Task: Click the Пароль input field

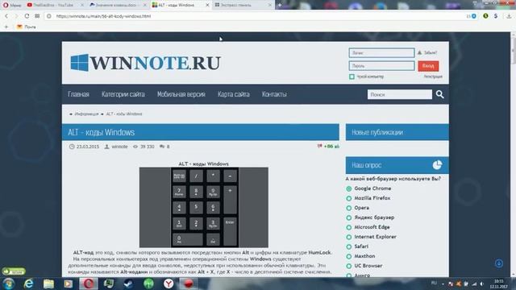Action: click(x=381, y=66)
